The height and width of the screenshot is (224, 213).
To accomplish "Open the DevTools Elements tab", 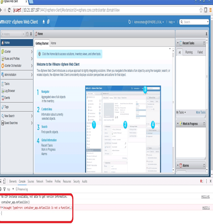I will tap(13, 181).
